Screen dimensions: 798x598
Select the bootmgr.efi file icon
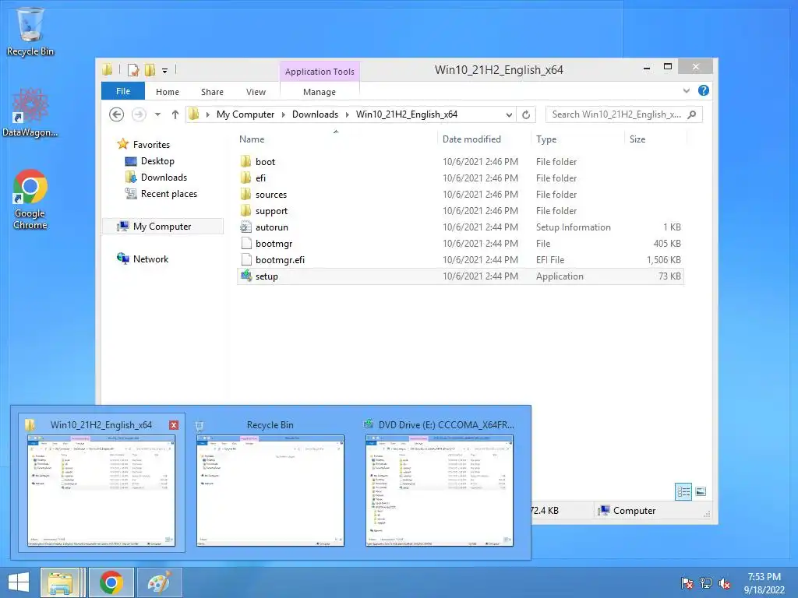click(246, 260)
